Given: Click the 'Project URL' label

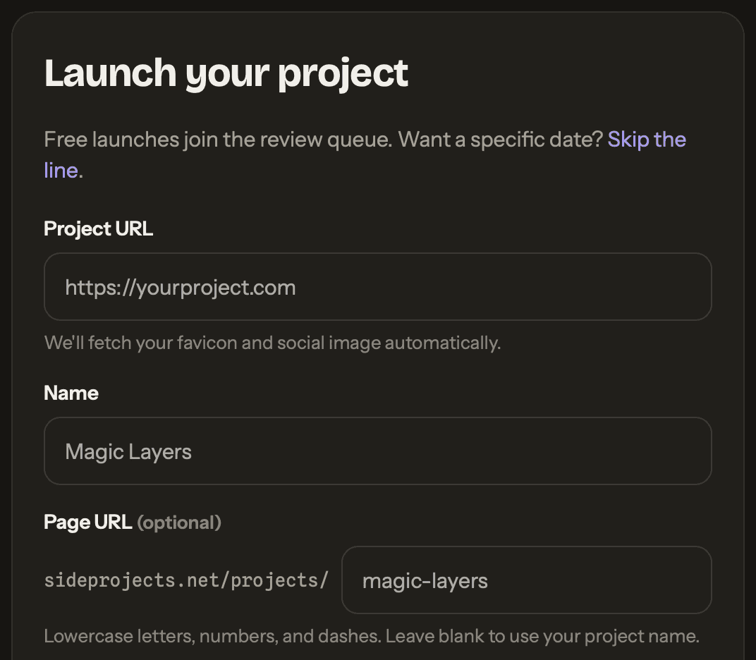Looking at the screenshot, I should [x=98, y=228].
